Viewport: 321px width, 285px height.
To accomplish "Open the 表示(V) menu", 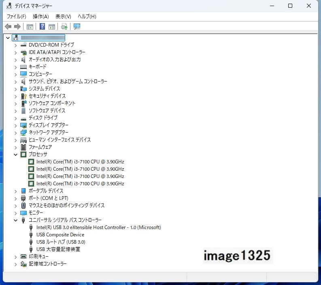I will pos(63,16).
